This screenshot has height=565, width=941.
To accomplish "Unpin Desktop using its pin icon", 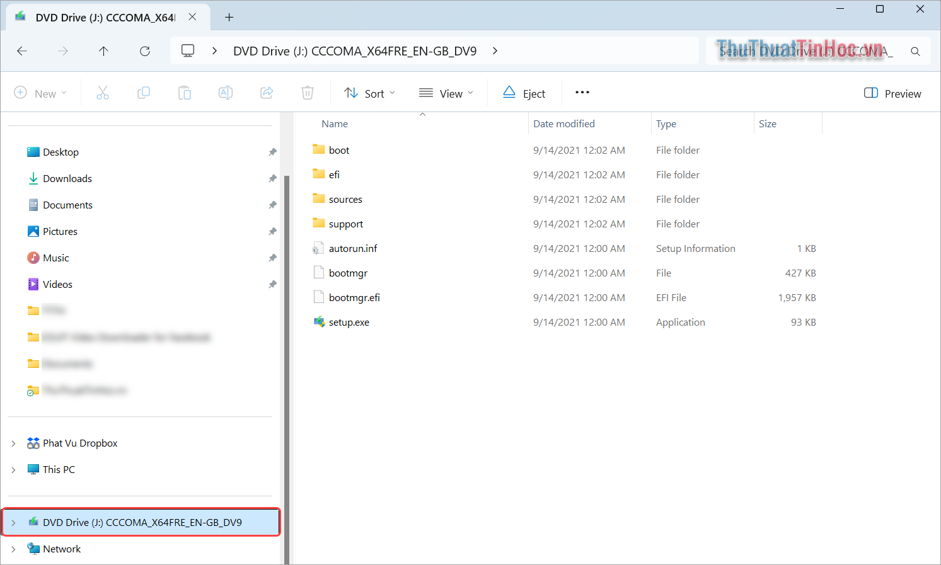I will (272, 152).
